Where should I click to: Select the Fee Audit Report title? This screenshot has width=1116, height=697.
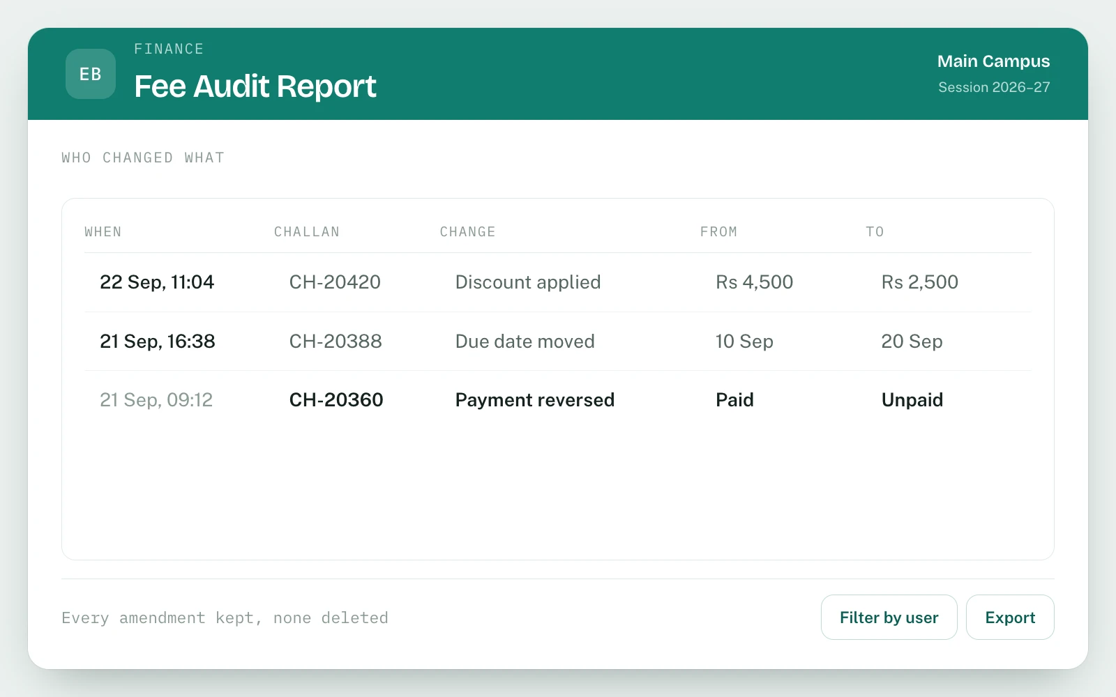pyautogui.click(x=255, y=86)
